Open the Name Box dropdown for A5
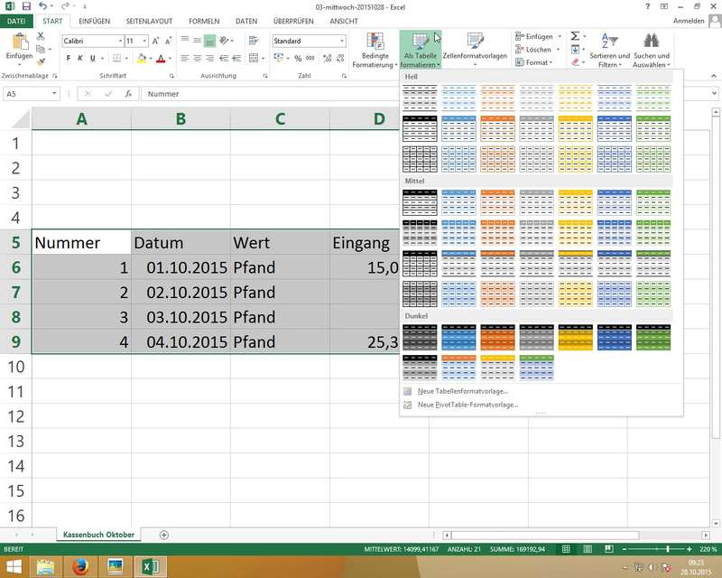 [55, 94]
